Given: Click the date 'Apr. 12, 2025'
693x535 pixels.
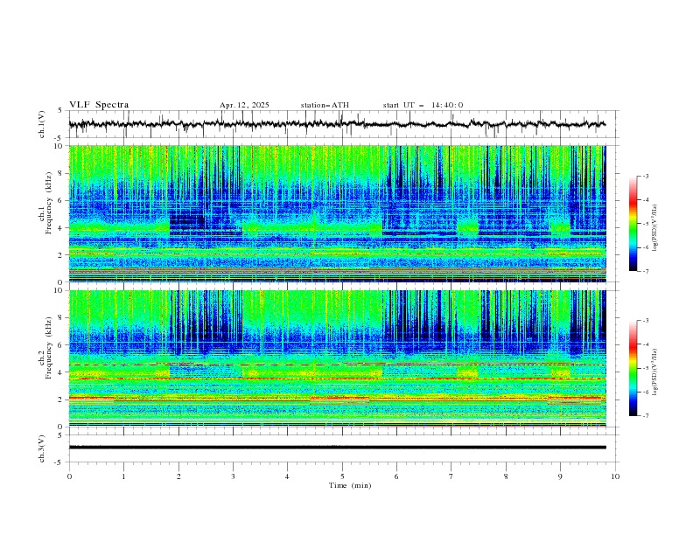Looking at the screenshot, I should pyautogui.click(x=244, y=105).
